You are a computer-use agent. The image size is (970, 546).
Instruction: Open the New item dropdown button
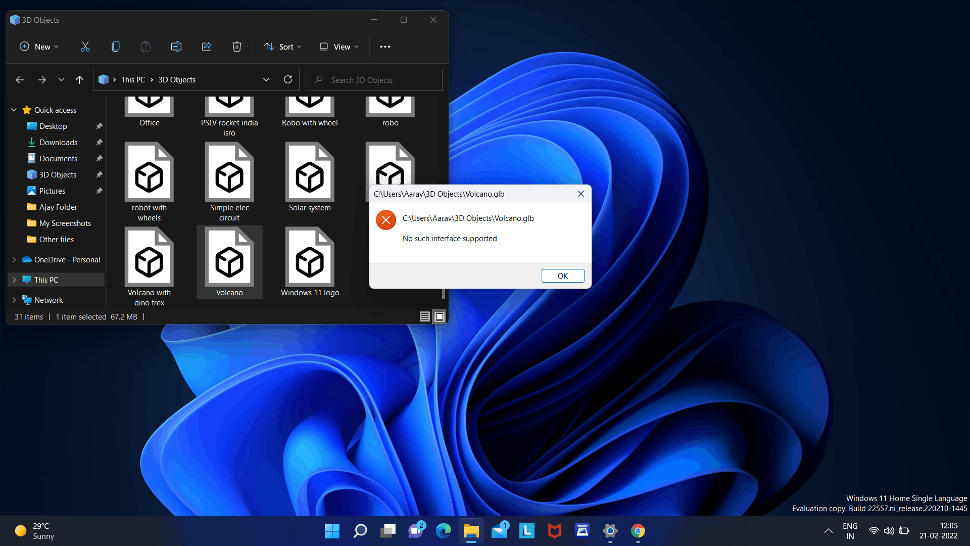point(39,47)
